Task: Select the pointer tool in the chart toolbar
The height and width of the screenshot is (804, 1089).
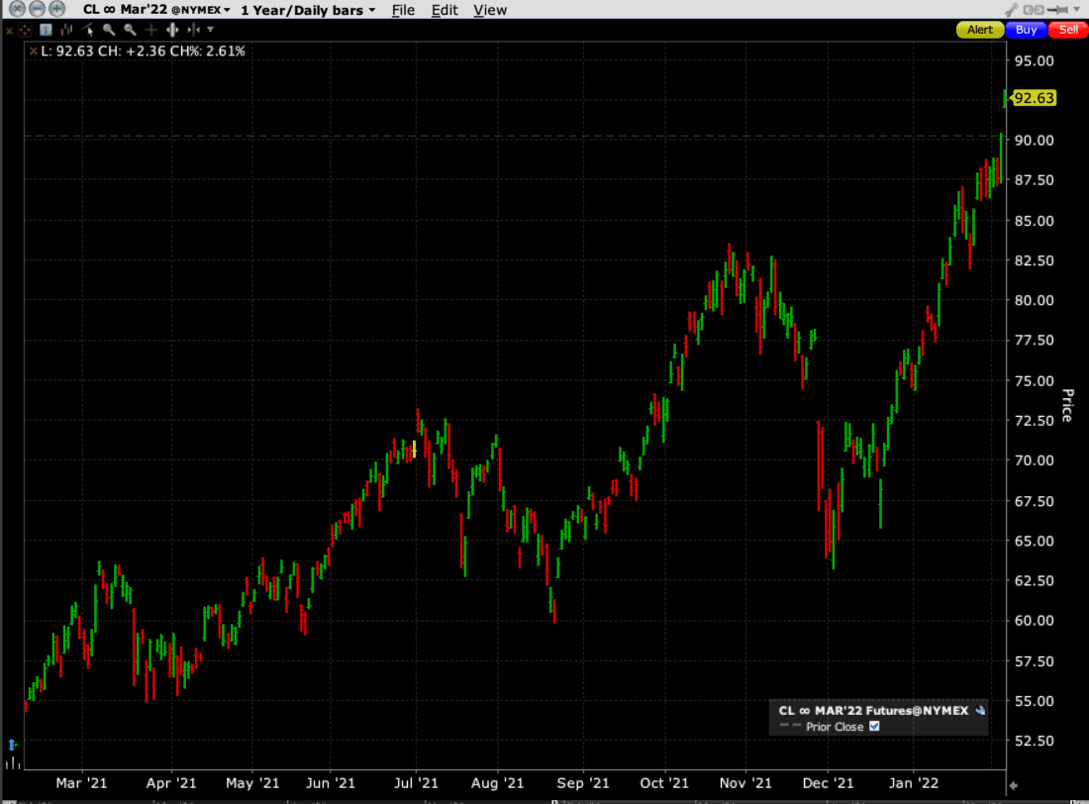Action: pos(88,30)
